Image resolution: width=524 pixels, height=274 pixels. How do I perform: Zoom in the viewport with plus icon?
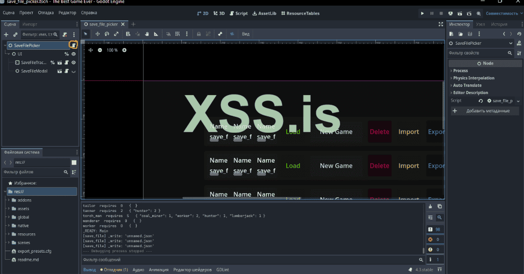coord(124,50)
